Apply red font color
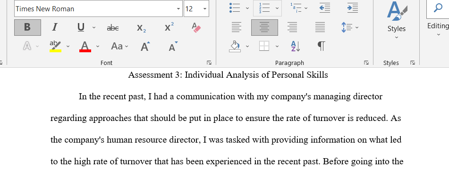The height and width of the screenshot is (177, 449). (x=85, y=46)
